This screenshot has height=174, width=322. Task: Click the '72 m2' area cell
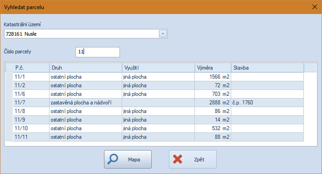pos(213,85)
